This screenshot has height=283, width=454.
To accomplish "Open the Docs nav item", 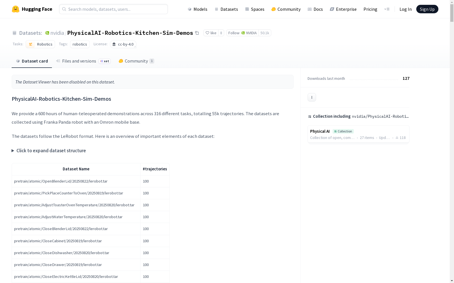I will (x=315, y=9).
